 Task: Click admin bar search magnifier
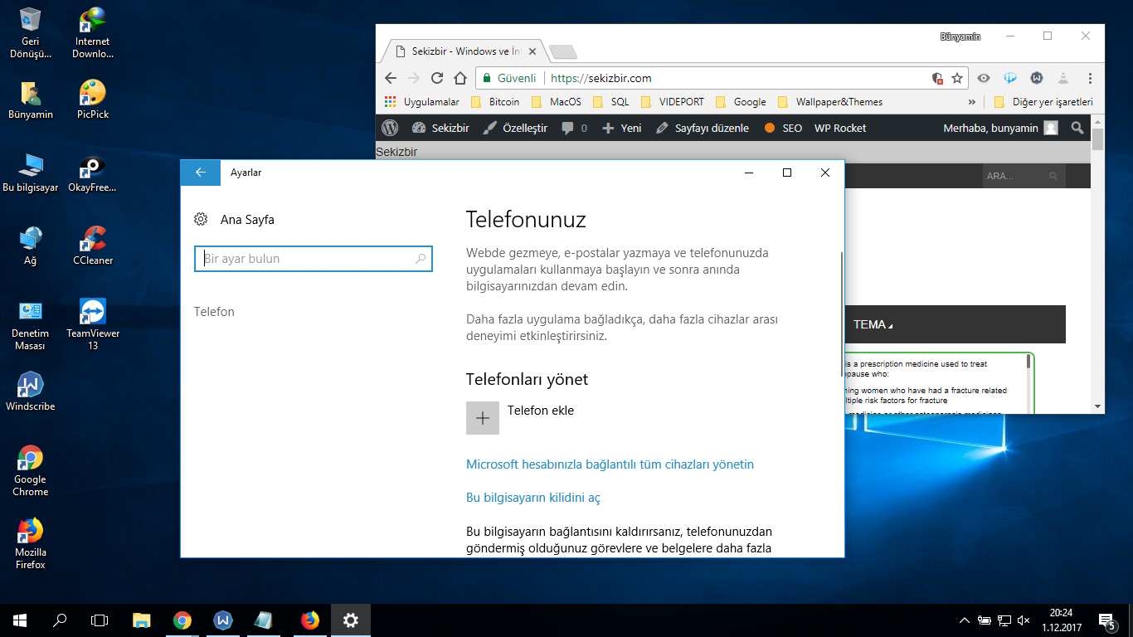(x=1077, y=128)
